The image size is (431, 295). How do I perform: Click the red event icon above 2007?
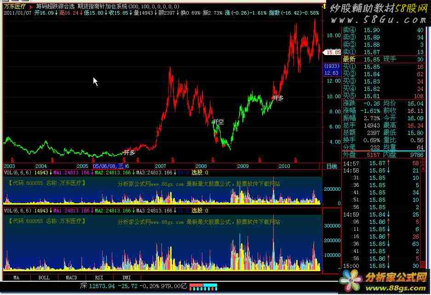coord(172,160)
